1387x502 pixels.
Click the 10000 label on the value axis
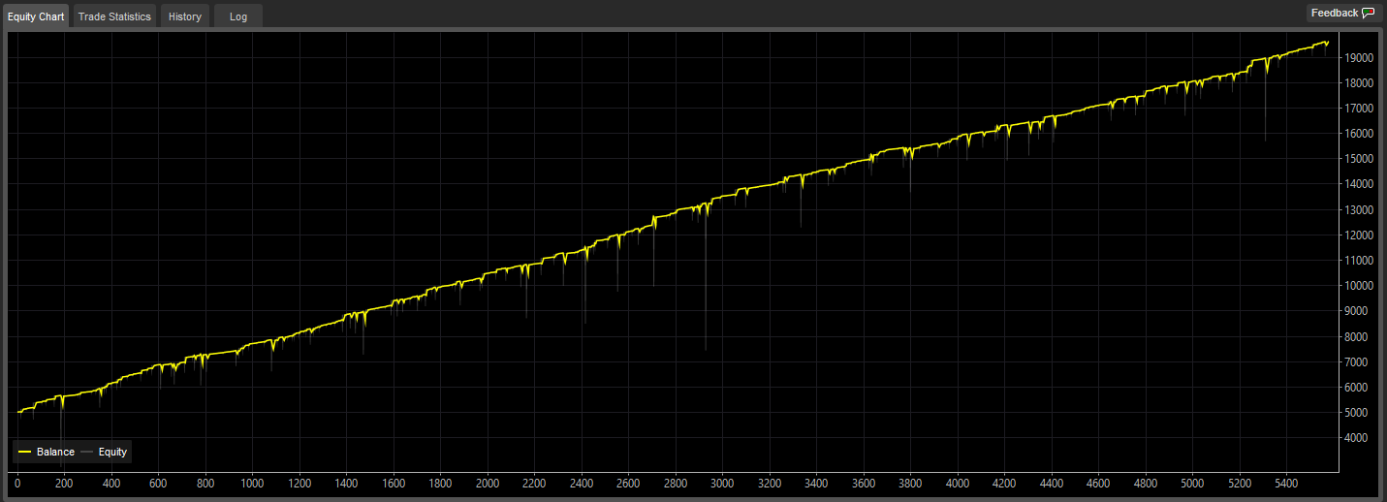1357,286
